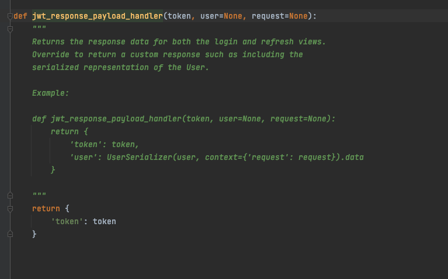Click the def keyword on first line
448x279 pixels.
pos(20,16)
